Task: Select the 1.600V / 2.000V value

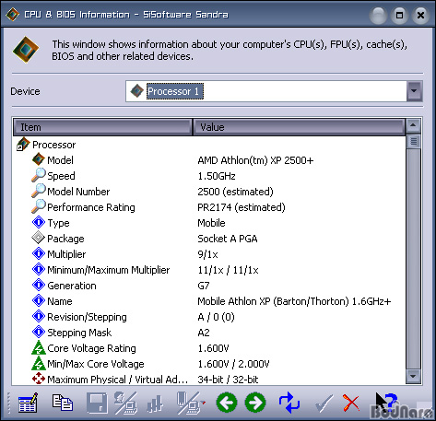Action: click(233, 364)
